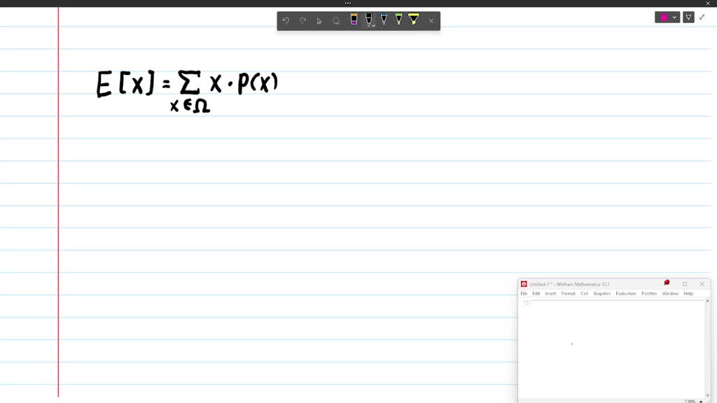The width and height of the screenshot is (717, 403).
Task: Select the black pen tool
Action: point(369,20)
